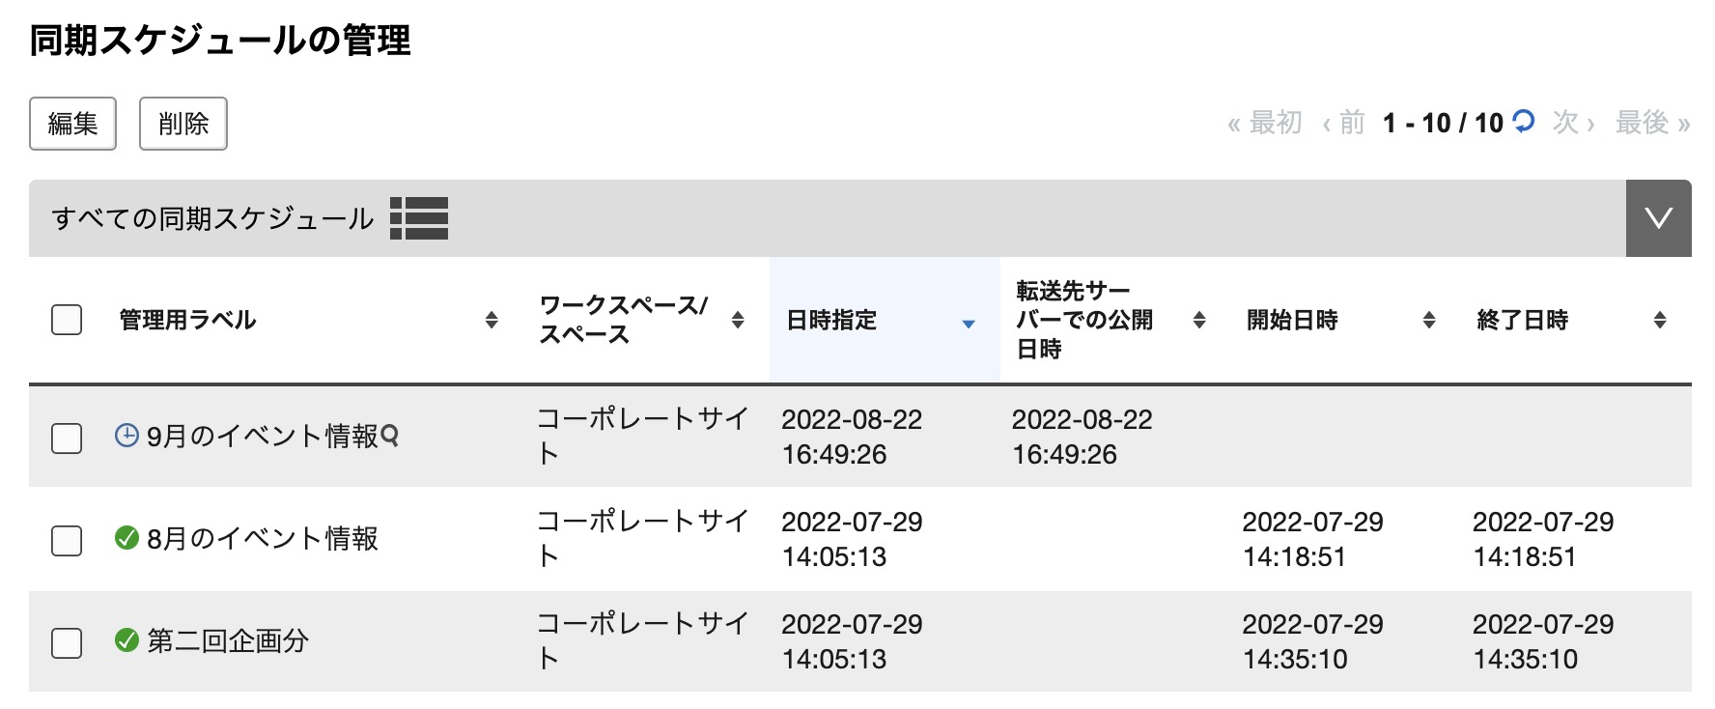
Task: Expand the dark chevron panel on header bar
Action: click(1659, 218)
